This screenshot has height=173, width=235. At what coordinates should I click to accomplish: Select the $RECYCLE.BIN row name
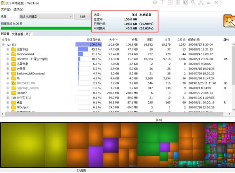tap(26, 83)
